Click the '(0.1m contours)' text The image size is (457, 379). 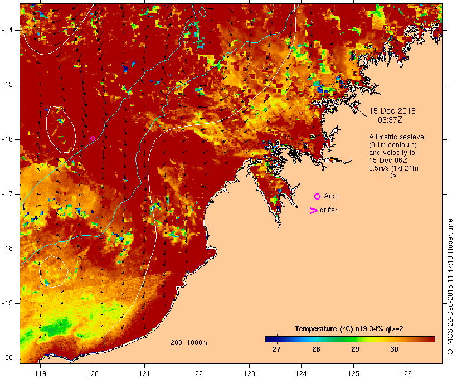click(393, 145)
